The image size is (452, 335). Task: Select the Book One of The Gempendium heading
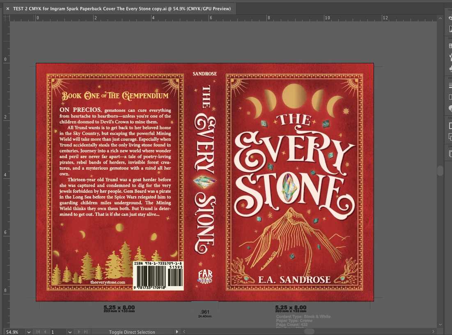[115, 95]
